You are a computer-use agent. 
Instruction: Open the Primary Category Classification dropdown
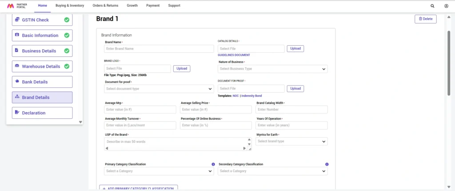(159, 171)
